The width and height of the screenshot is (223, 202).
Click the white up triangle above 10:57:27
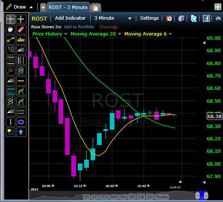click(x=180, y=181)
